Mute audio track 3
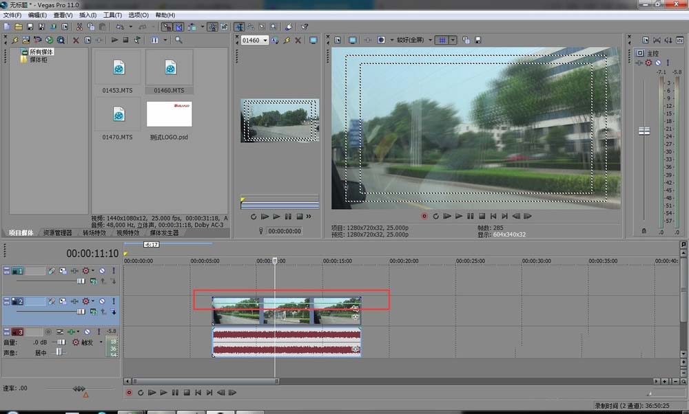Screen dimensions: 689x414 [x=87, y=332]
